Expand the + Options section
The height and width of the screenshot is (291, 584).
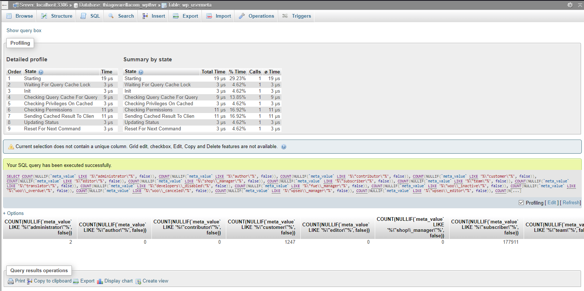point(13,213)
